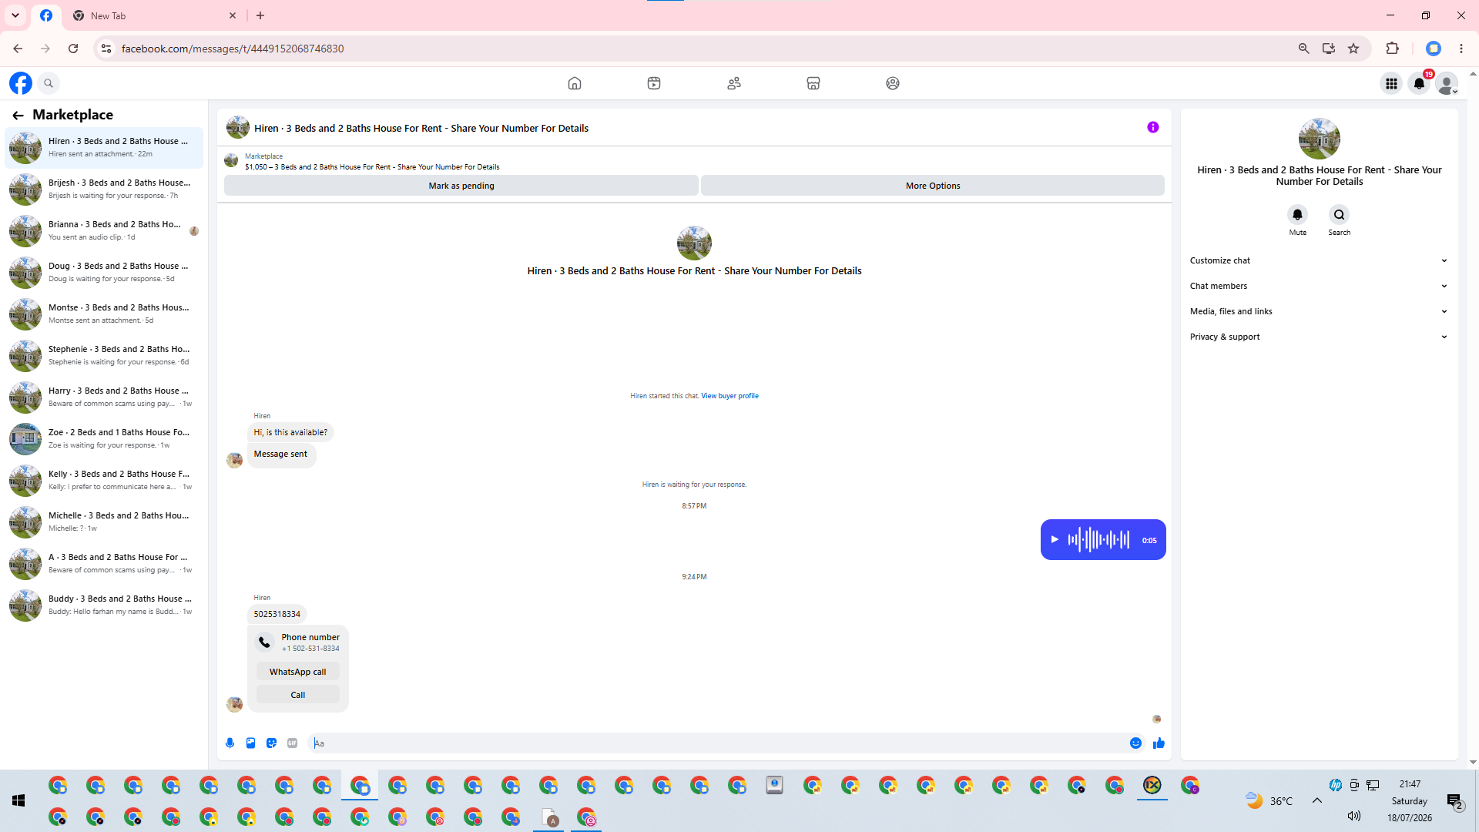Open the Montse conversation
This screenshot has height=832, width=1479.
tap(104, 314)
